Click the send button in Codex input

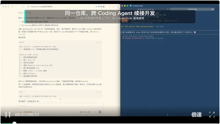[100, 112]
